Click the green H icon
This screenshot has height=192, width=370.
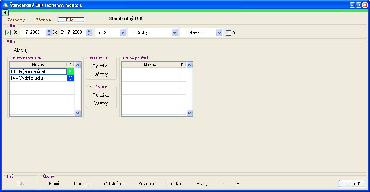[5, 12]
